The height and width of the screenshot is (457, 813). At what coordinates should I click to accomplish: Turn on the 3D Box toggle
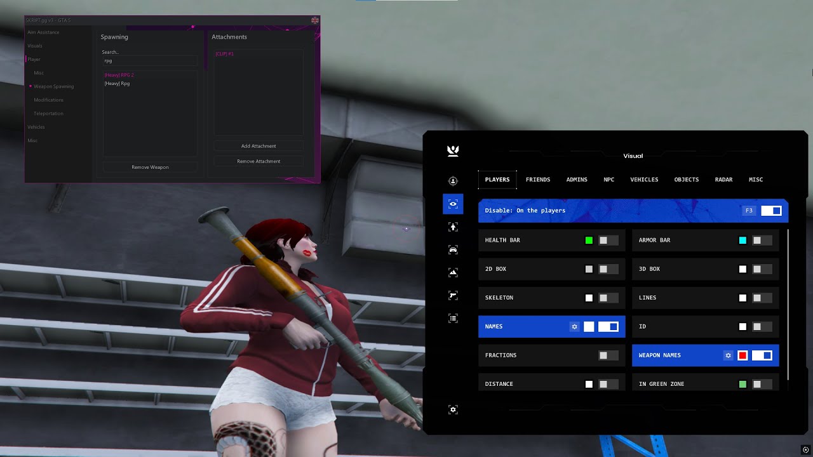click(x=762, y=269)
